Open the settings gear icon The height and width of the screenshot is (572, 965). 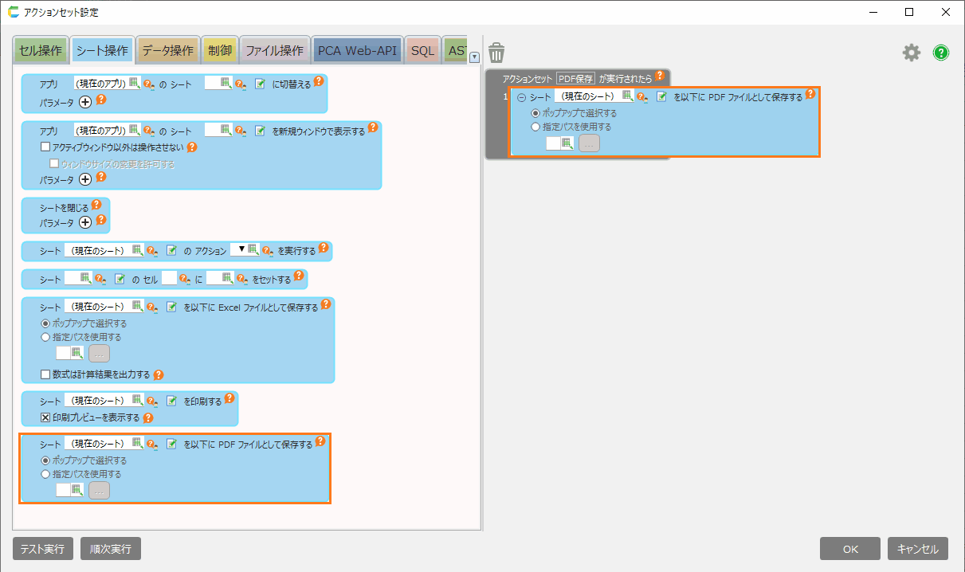(911, 53)
